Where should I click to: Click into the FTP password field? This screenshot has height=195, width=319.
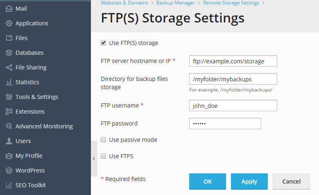(x=225, y=123)
